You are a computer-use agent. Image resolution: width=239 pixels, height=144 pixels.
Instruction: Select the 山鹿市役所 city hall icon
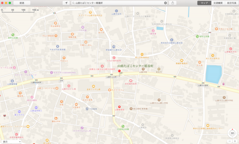pyautogui.click(x=116, y=11)
